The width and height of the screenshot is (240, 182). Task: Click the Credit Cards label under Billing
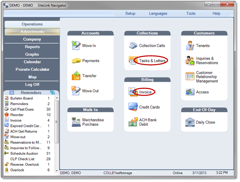149,107
